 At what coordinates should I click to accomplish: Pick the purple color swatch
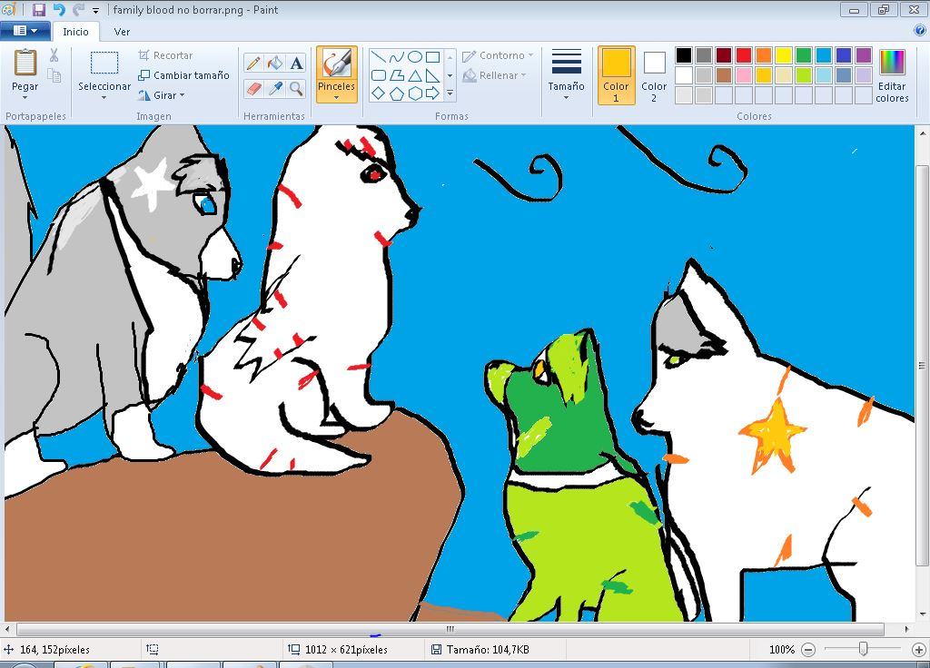click(864, 55)
